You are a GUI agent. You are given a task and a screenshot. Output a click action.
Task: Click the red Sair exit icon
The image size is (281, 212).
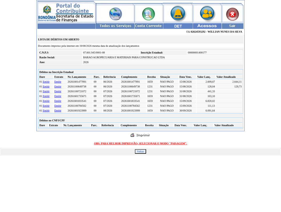tap(233, 14)
